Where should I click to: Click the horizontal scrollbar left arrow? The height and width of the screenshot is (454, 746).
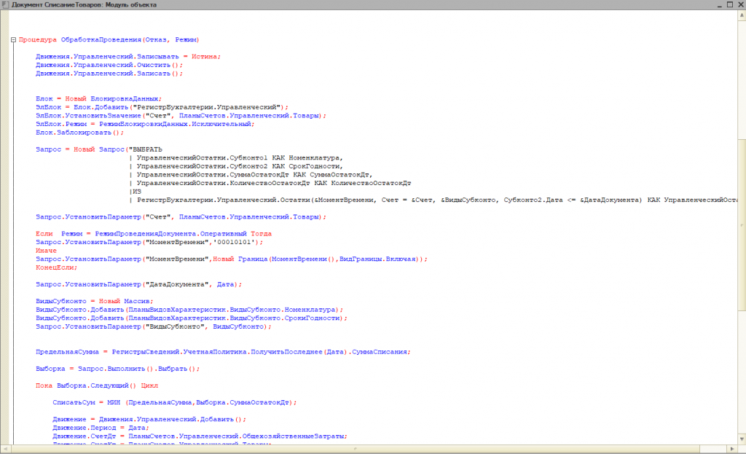5,448
